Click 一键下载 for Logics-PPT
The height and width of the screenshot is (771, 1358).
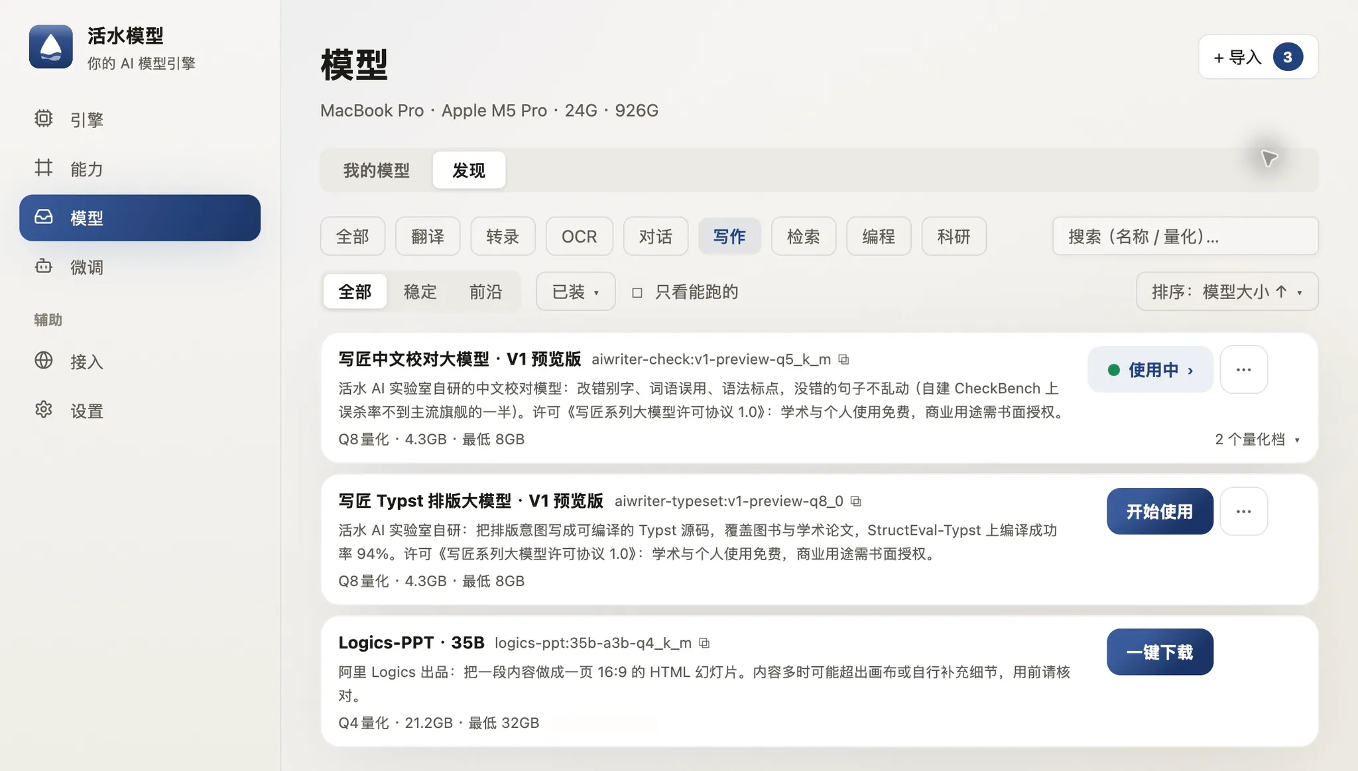coord(1160,652)
